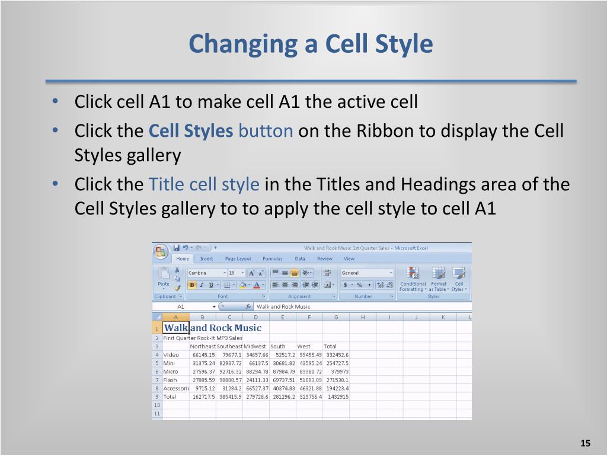
Task: Click the Format as Table button
Action: pyautogui.click(x=439, y=279)
